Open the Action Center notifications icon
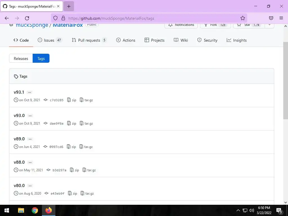This screenshot has height=216, width=288. (x=279, y=211)
